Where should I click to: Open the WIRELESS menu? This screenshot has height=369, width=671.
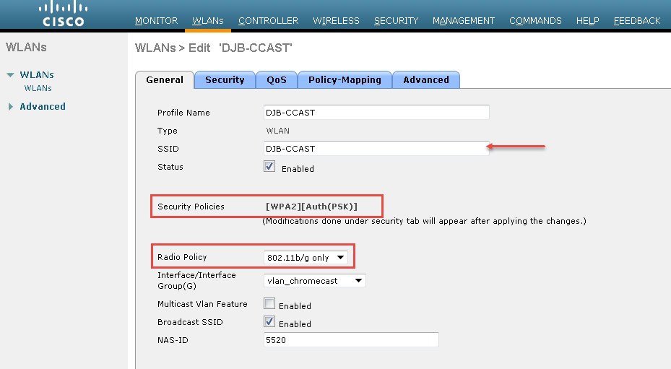coord(336,21)
